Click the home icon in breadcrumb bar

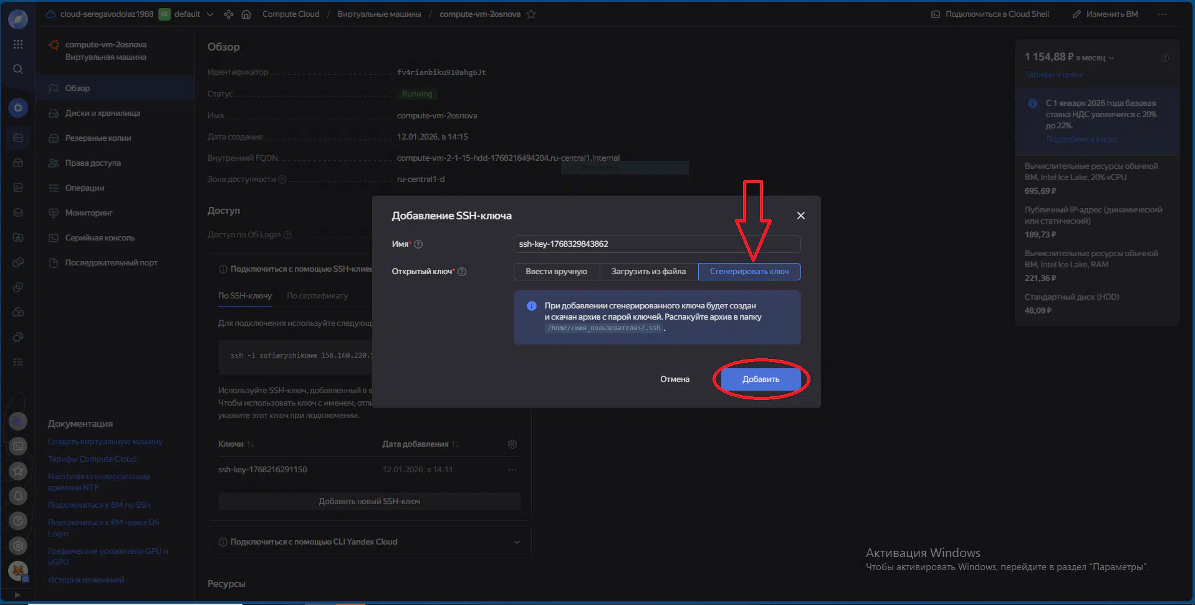(x=246, y=14)
